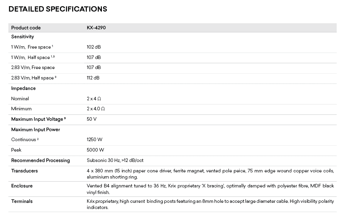345x219 pixels.
Task: Click the Maximum Input Power header
Action: pyautogui.click(x=36, y=130)
